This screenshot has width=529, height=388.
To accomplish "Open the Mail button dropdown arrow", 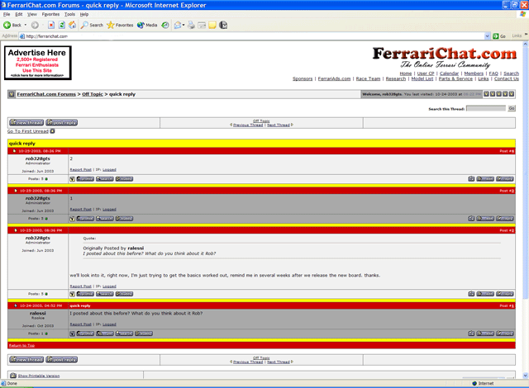I will pos(183,25).
